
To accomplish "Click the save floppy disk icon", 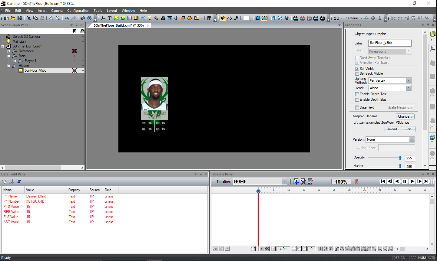I will coord(20,18).
